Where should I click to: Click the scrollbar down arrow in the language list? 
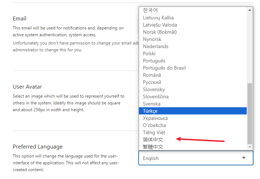coord(250,147)
